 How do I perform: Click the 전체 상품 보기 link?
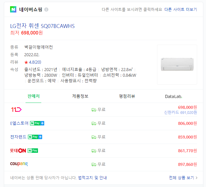[181, 178]
